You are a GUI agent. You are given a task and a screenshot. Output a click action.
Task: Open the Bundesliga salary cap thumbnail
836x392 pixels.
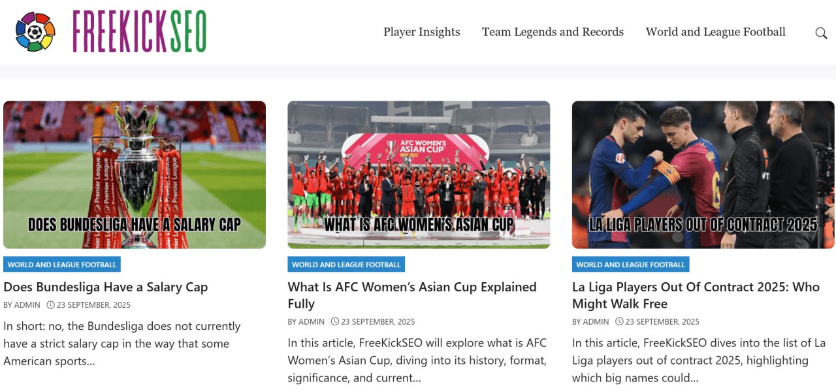(135, 174)
